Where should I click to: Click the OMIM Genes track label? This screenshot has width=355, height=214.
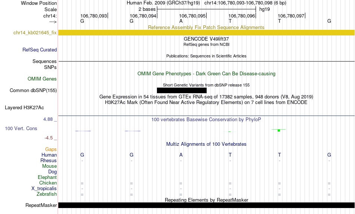(42, 79)
